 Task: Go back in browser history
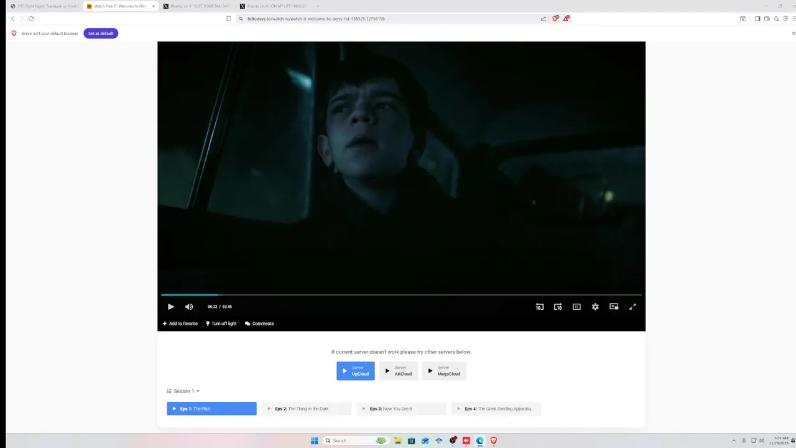[x=12, y=19]
